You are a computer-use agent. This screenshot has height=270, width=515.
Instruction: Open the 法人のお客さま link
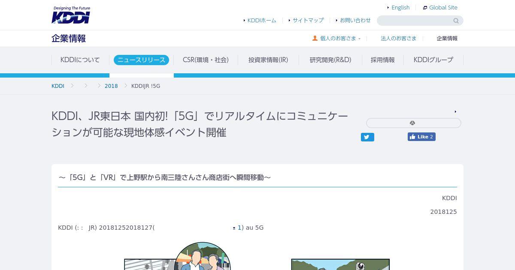(398, 38)
